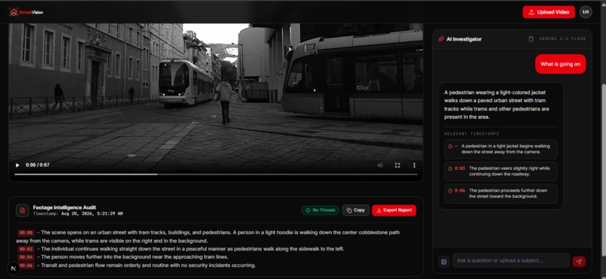Mute the video volume icon
The width and height of the screenshot is (606, 279).
tap(380, 165)
